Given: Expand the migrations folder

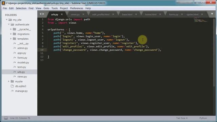Looking at the screenshot, I should [11, 34].
